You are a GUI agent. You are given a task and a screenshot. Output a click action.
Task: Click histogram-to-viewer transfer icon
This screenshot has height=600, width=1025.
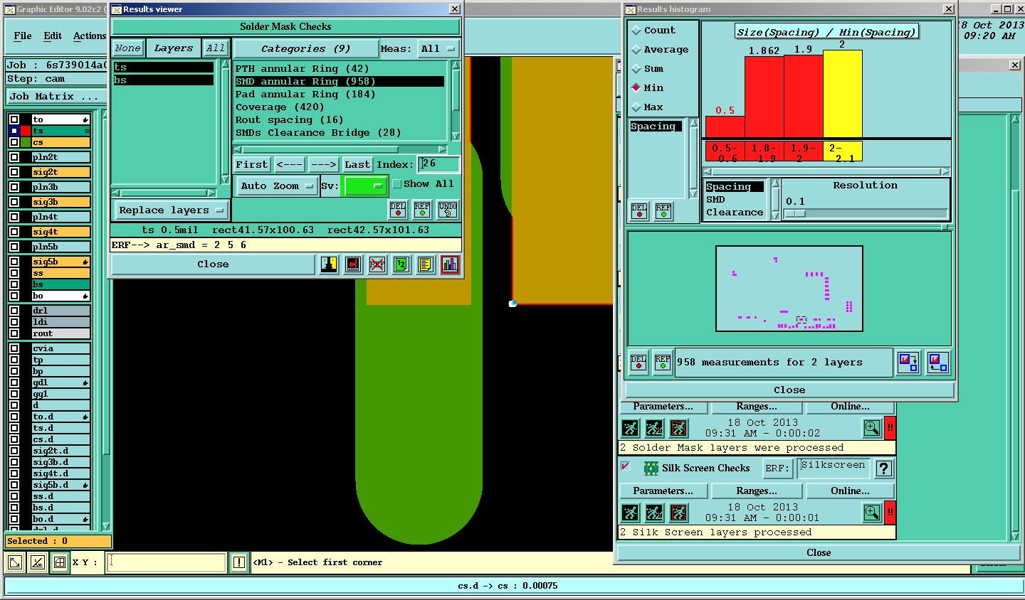pos(908,363)
